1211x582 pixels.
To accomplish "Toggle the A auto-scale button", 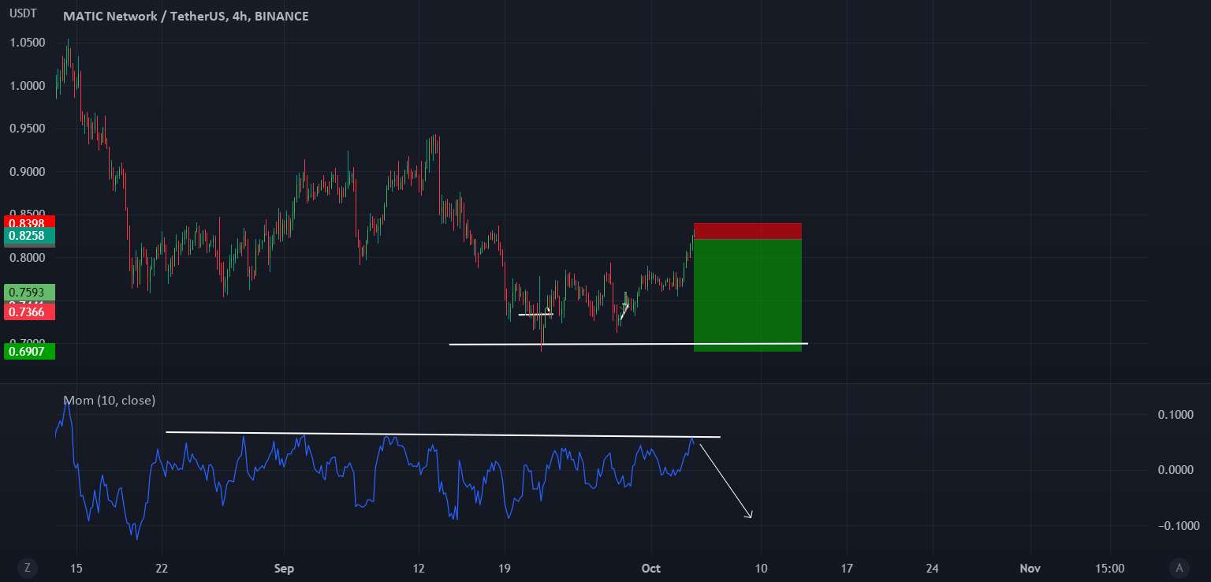I will click(1179, 567).
